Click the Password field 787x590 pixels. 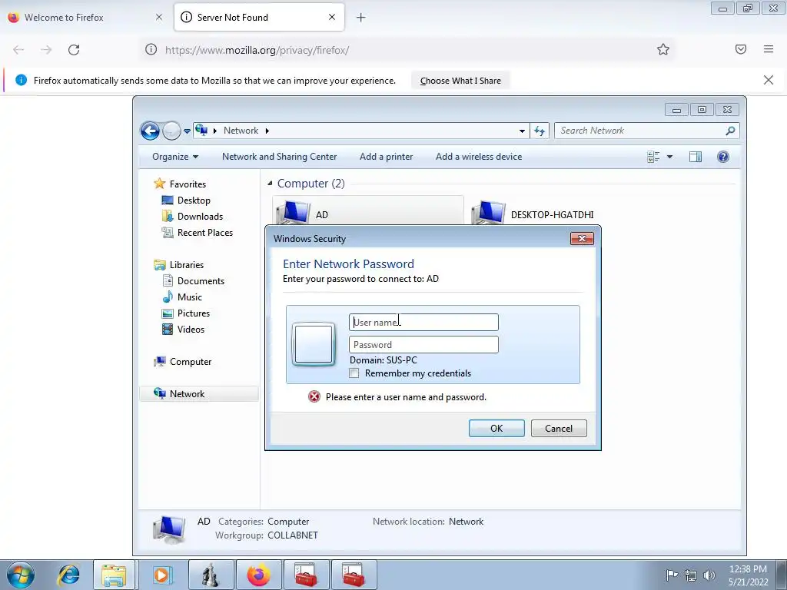click(423, 345)
